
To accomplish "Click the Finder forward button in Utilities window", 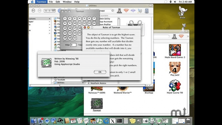I will 40,11.
